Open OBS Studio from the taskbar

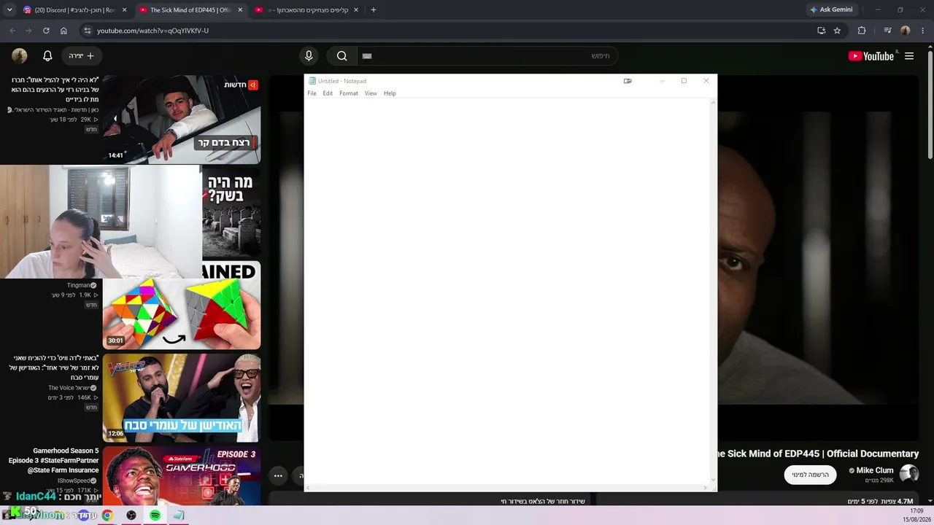point(131,516)
